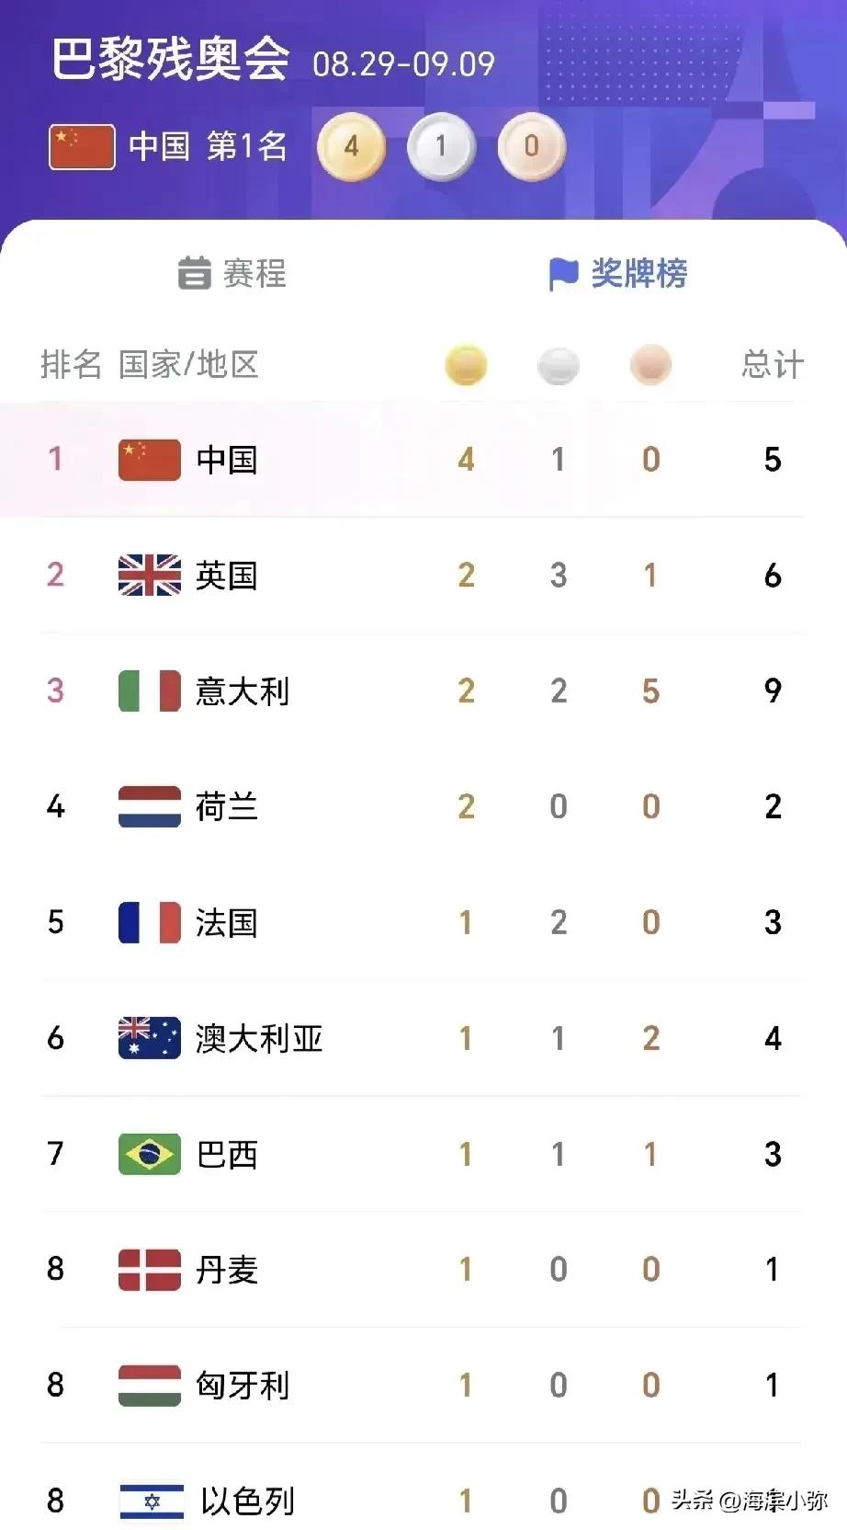Image resolution: width=847 pixels, height=1530 pixels.
Task: Tap the gold medal badge showing 4
Action: click(x=351, y=146)
